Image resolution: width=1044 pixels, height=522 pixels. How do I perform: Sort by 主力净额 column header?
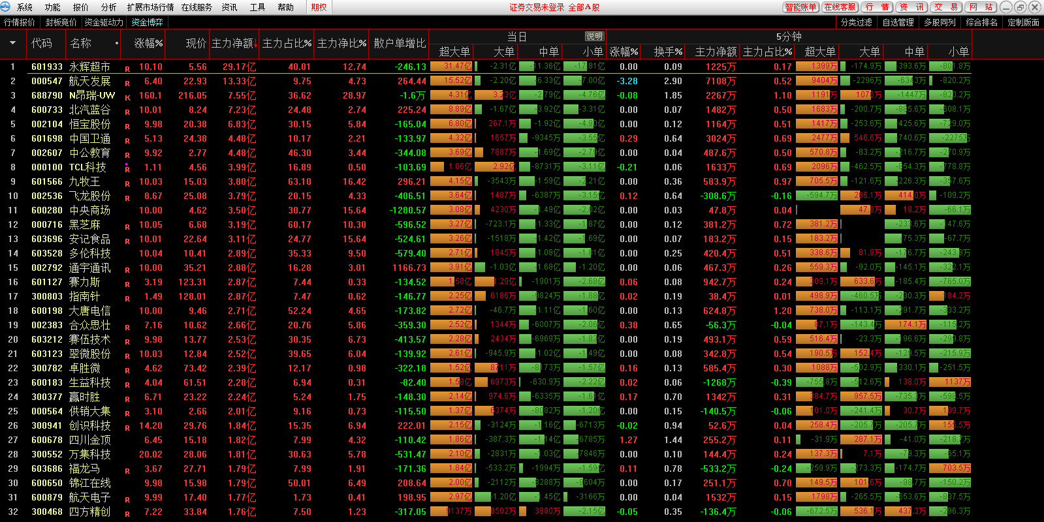232,44
